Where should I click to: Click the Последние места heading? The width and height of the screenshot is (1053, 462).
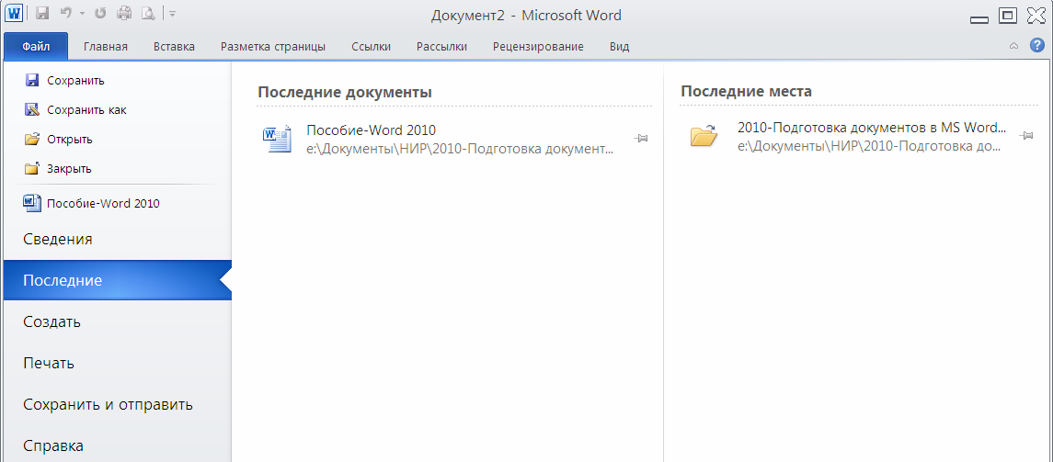(746, 91)
